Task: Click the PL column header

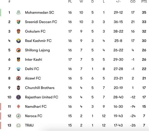Action: pyautogui.click(x=70, y=2)
